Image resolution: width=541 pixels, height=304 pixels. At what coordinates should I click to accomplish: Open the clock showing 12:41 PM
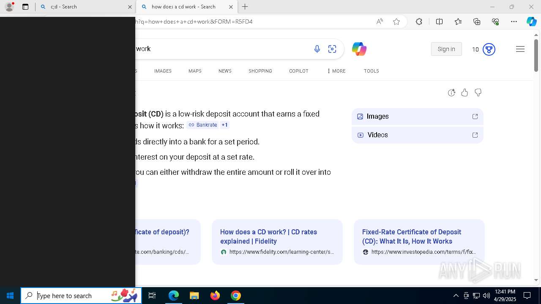pos(505,296)
